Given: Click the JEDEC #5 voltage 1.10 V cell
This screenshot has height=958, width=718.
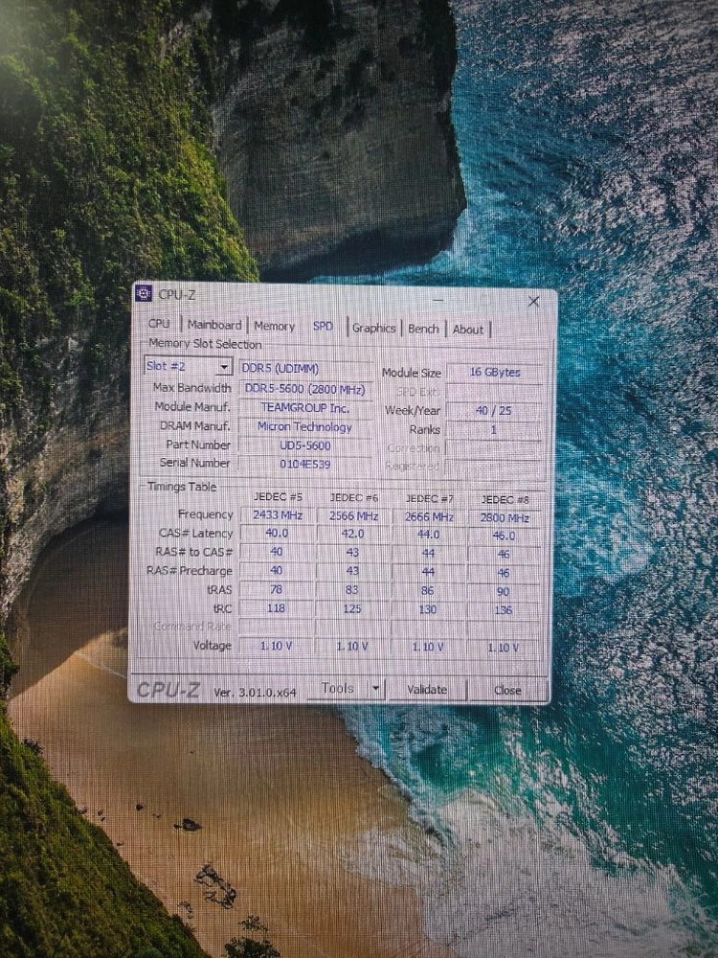Looking at the screenshot, I should tap(276, 645).
